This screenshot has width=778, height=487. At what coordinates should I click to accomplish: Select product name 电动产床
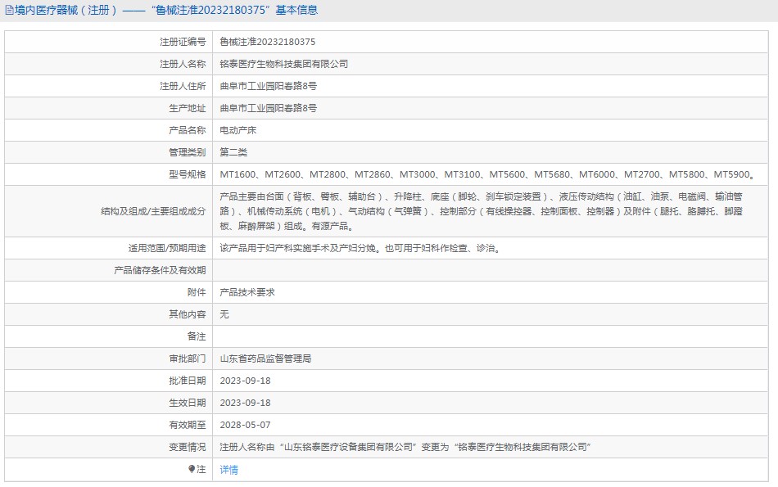pos(238,130)
